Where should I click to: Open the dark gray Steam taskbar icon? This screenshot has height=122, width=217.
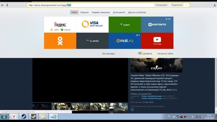click(x=34, y=117)
